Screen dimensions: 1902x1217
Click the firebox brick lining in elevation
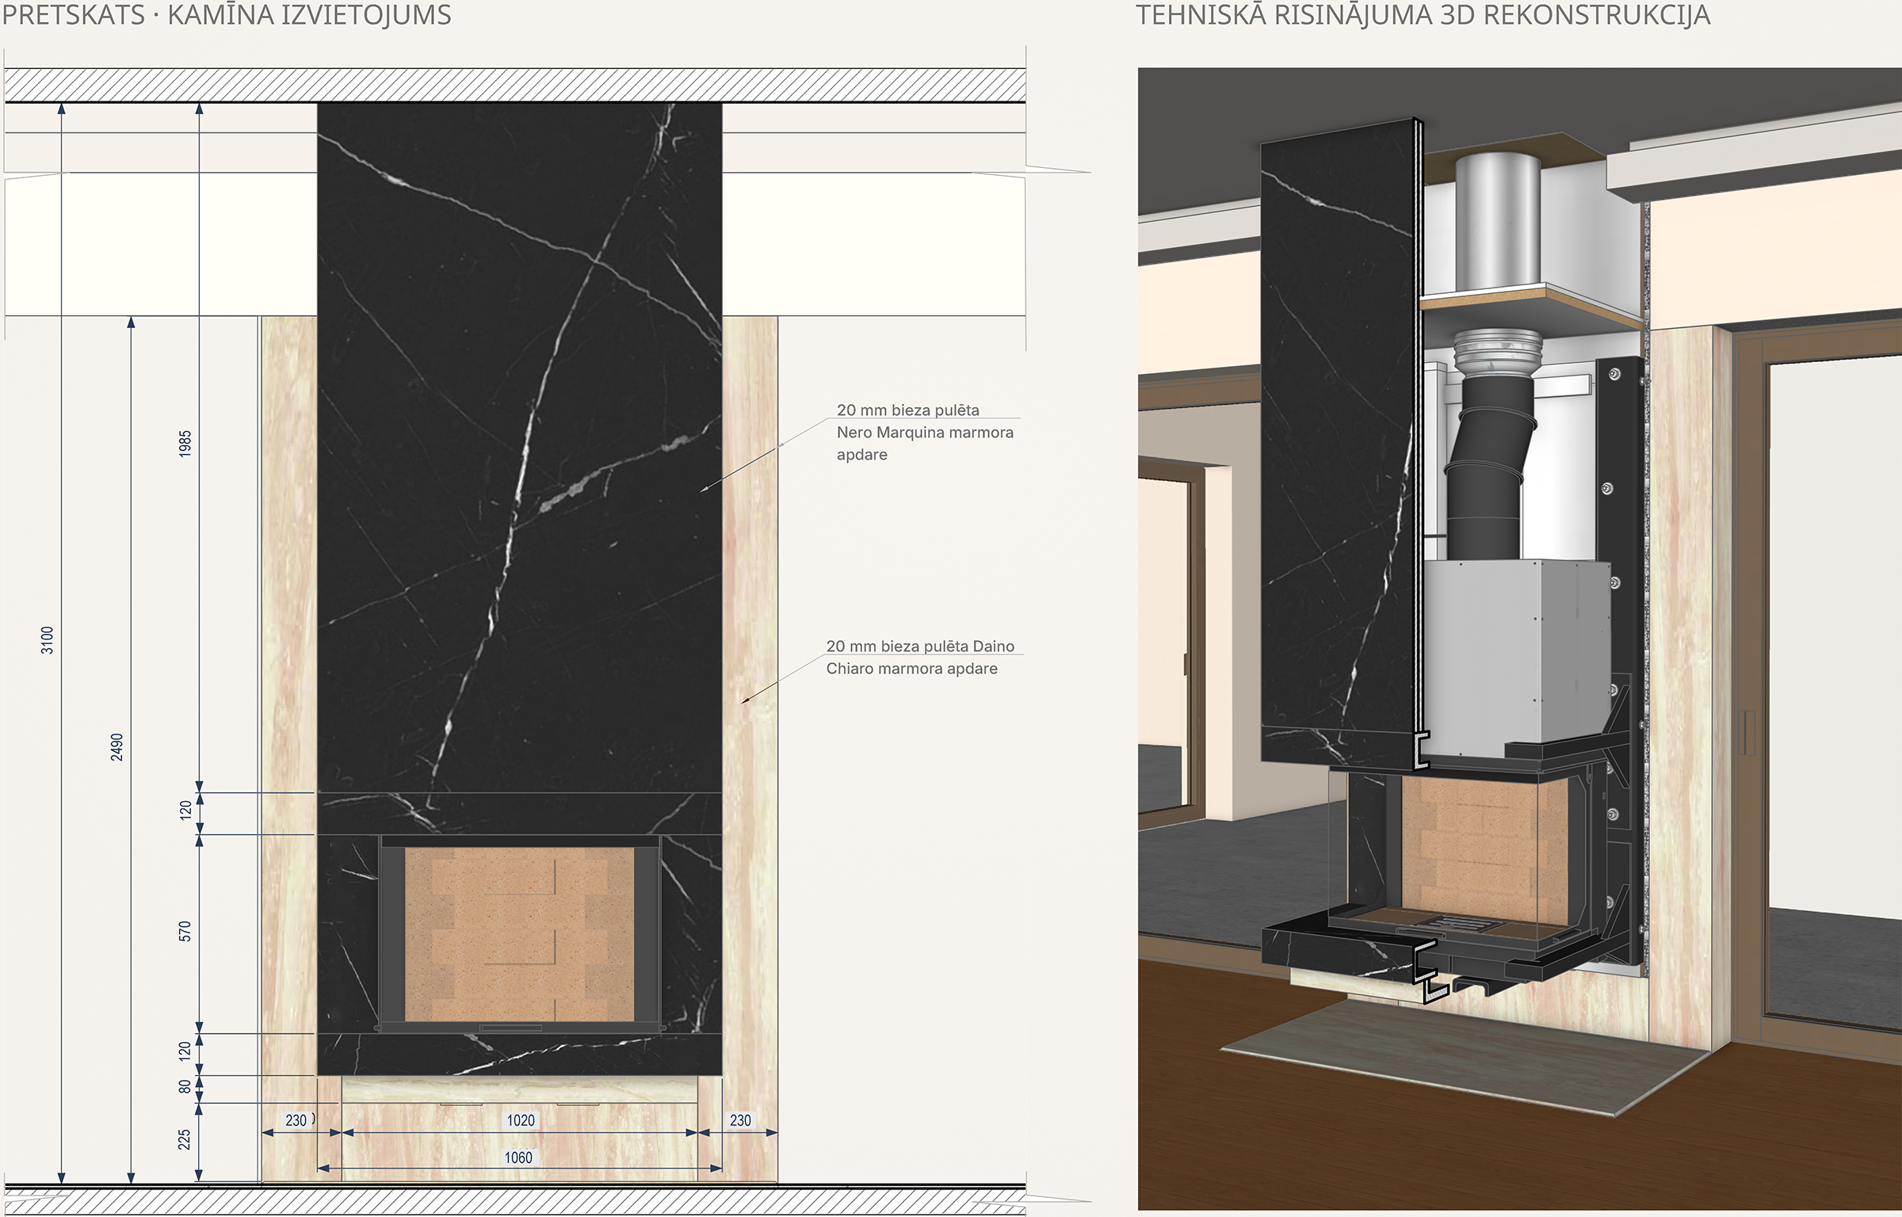(519, 934)
